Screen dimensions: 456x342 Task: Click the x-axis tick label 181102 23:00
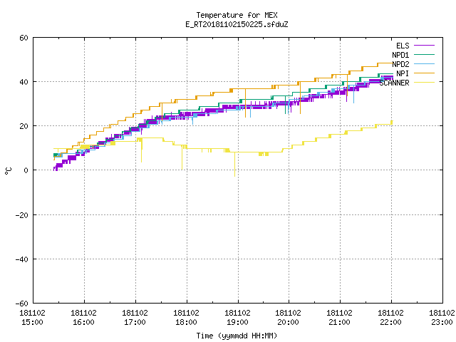tap(442, 318)
